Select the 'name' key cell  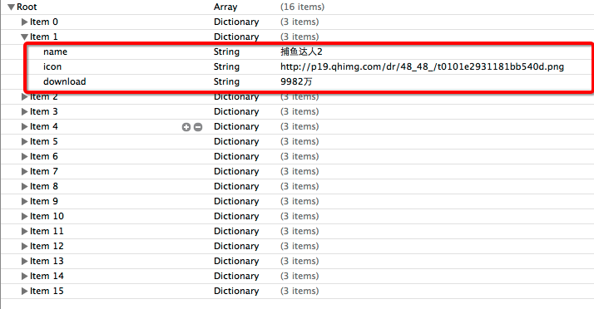(55, 51)
